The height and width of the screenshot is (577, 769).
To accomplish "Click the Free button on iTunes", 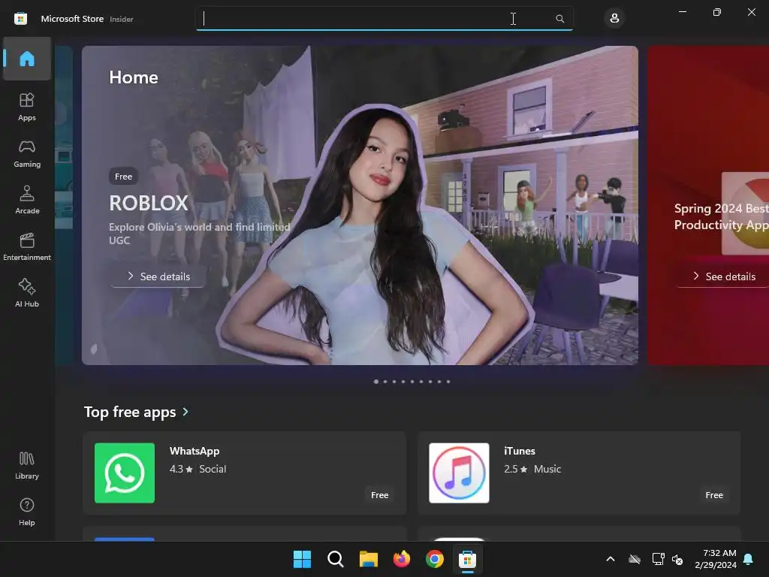I will click(x=714, y=495).
